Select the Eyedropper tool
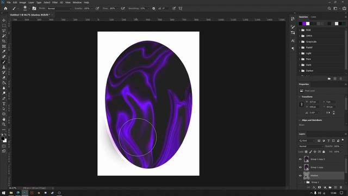Image resolution: width=348 pixels, height=196 pixels. coord(4,51)
